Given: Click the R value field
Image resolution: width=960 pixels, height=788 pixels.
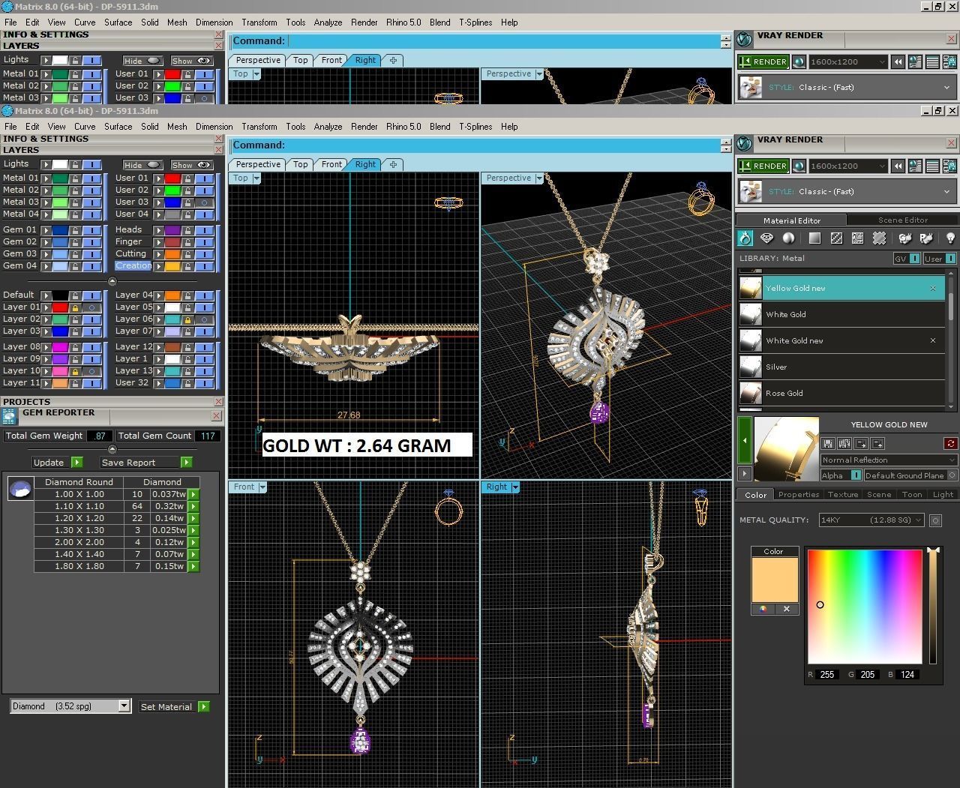Looking at the screenshot, I should [827, 675].
